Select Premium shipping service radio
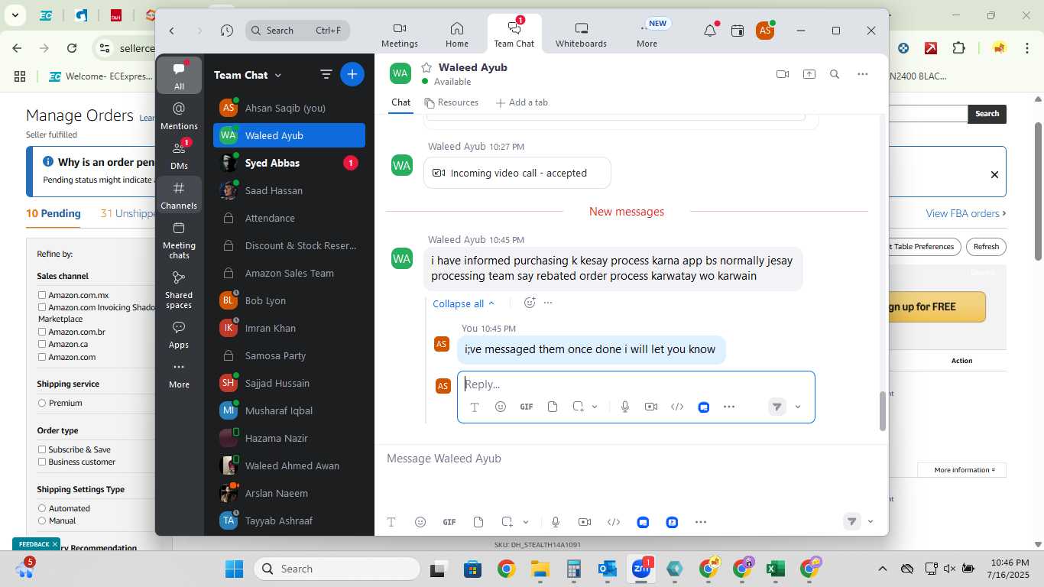 coord(42,403)
